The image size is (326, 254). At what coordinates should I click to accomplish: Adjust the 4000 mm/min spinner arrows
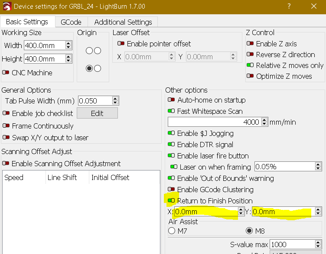[264, 122]
